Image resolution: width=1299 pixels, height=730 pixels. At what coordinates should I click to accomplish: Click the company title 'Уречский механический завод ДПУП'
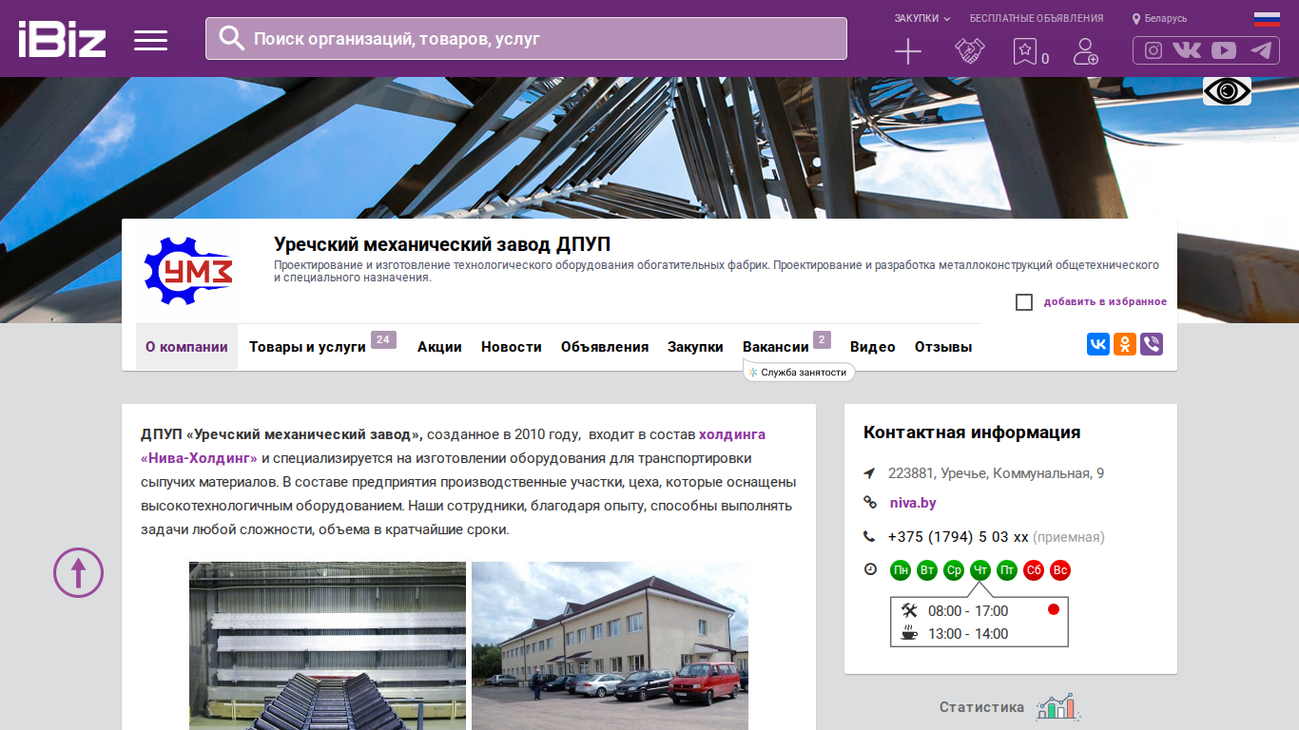[442, 244]
